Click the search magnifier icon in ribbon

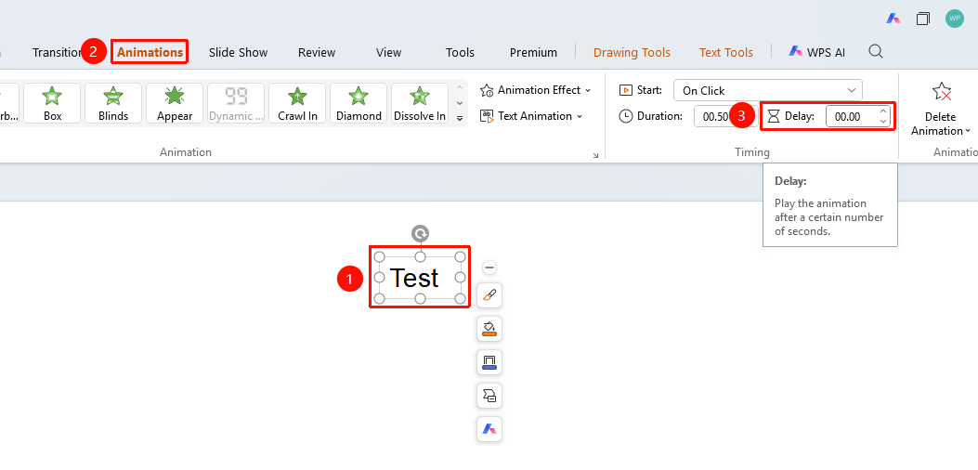tap(876, 51)
